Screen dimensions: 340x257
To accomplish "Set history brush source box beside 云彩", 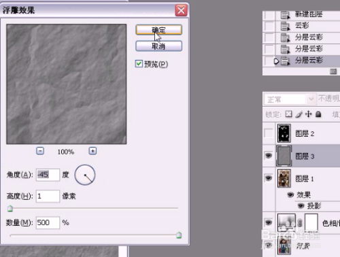I will 269,26.
